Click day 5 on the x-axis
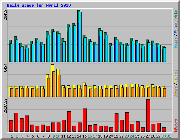This screenshot has width=180, height=140. tap(33, 136)
